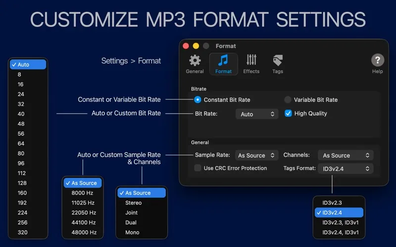
Task: Open the Tags Format ID3v2.4 dropdown
Action: 346,168
